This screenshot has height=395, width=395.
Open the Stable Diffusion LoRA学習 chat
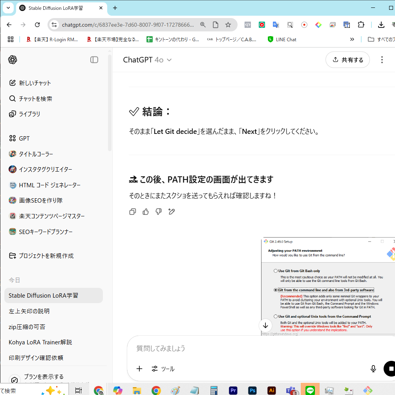point(53,296)
